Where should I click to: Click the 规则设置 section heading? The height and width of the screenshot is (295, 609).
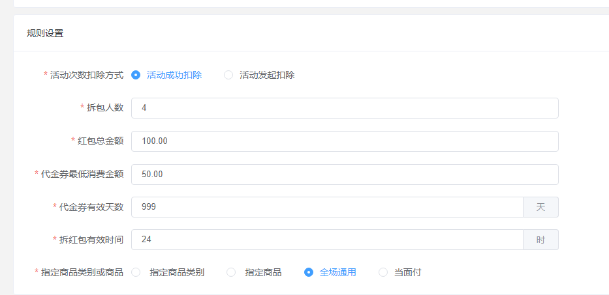click(45, 33)
